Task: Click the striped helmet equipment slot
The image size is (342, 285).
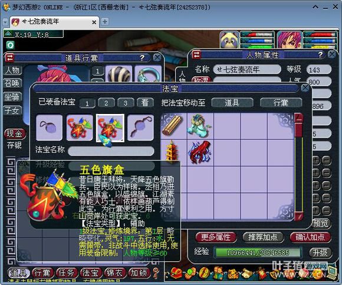Action: [119, 74]
